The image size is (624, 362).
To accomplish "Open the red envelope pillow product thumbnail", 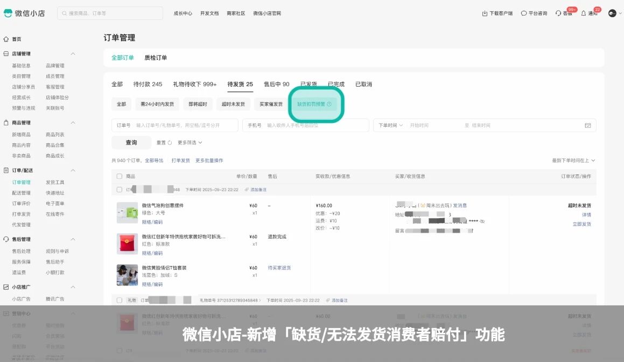I will pyautogui.click(x=127, y=243).
